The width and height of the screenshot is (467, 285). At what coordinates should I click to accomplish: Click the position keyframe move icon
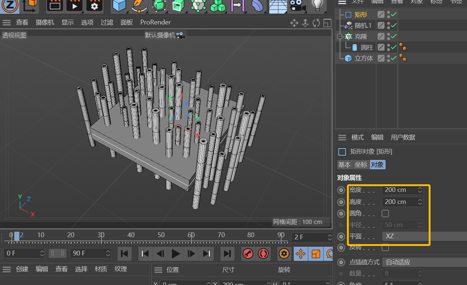(301, 253)
